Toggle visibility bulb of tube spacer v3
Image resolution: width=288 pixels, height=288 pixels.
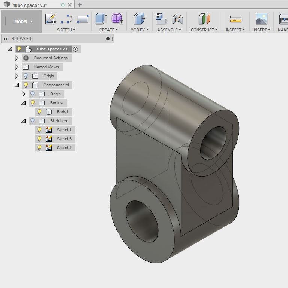point(19,49)
